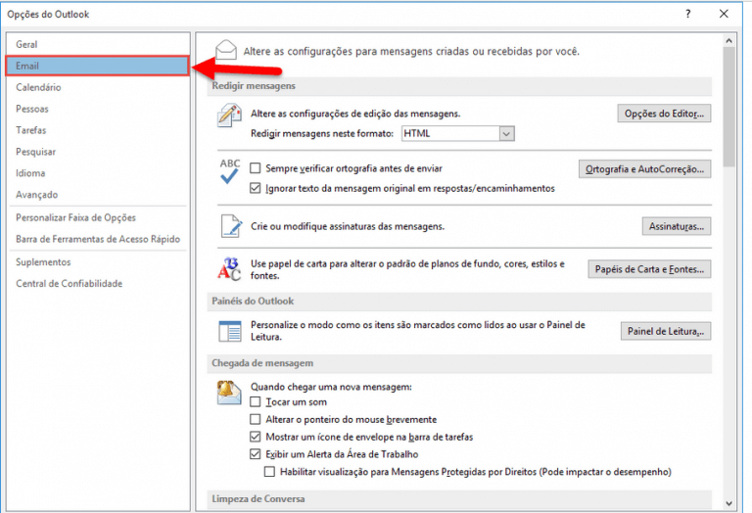
Task: Go to the Pessoas category
Action: pos(98,109)
